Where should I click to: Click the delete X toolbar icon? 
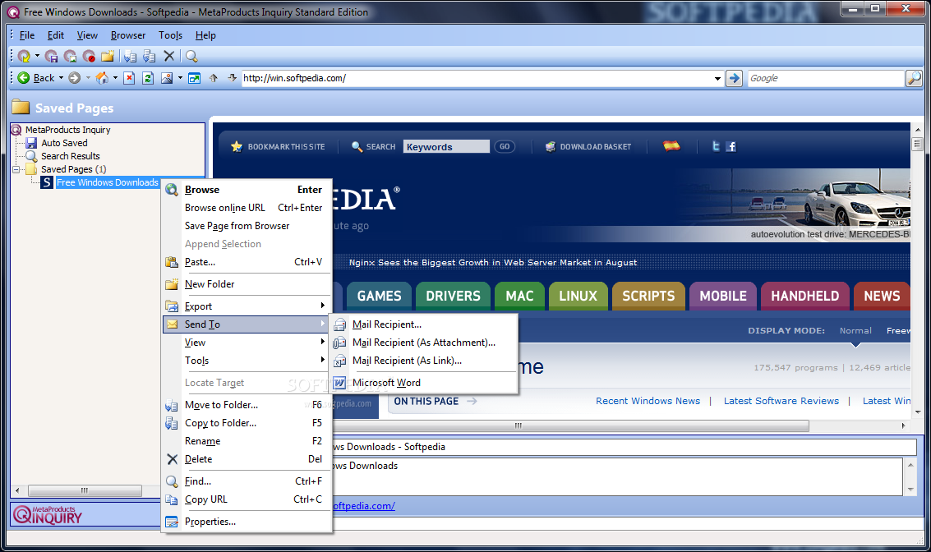click(x=169, y=57)
